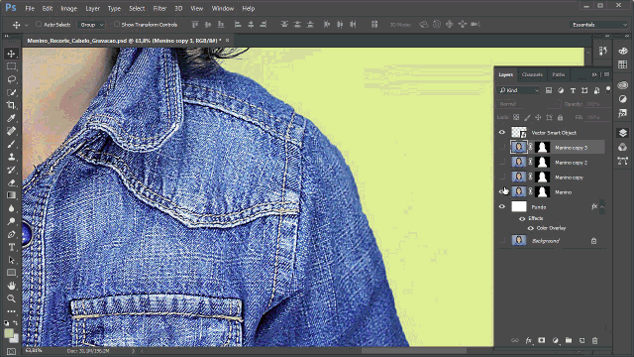Switch to the Channels tab
Viewport: 634px width, 357px height.
point(532,75)
